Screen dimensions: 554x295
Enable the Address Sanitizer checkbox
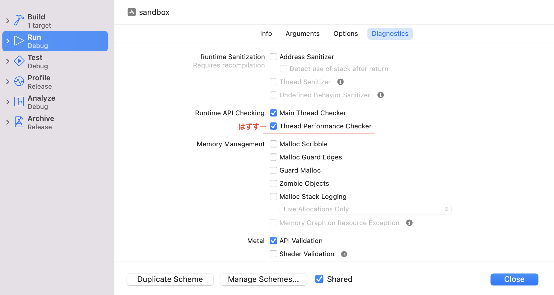(x=273, y=57)
